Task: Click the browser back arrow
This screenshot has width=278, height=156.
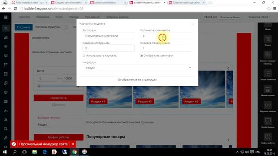Action: pos(3,9)
